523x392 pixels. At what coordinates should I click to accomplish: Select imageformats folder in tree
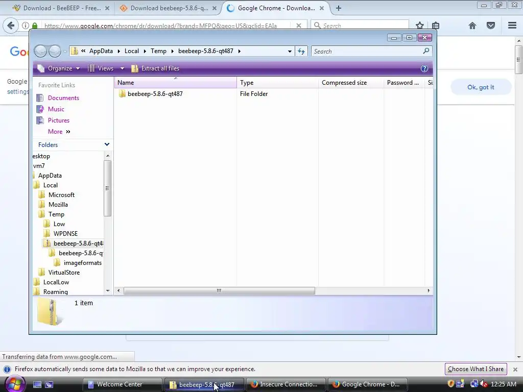click(82, 263)
